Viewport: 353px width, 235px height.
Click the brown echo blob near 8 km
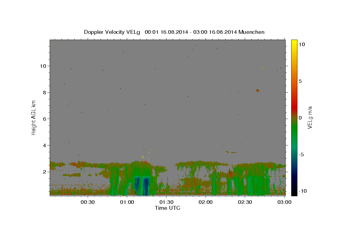pos(258,90)
